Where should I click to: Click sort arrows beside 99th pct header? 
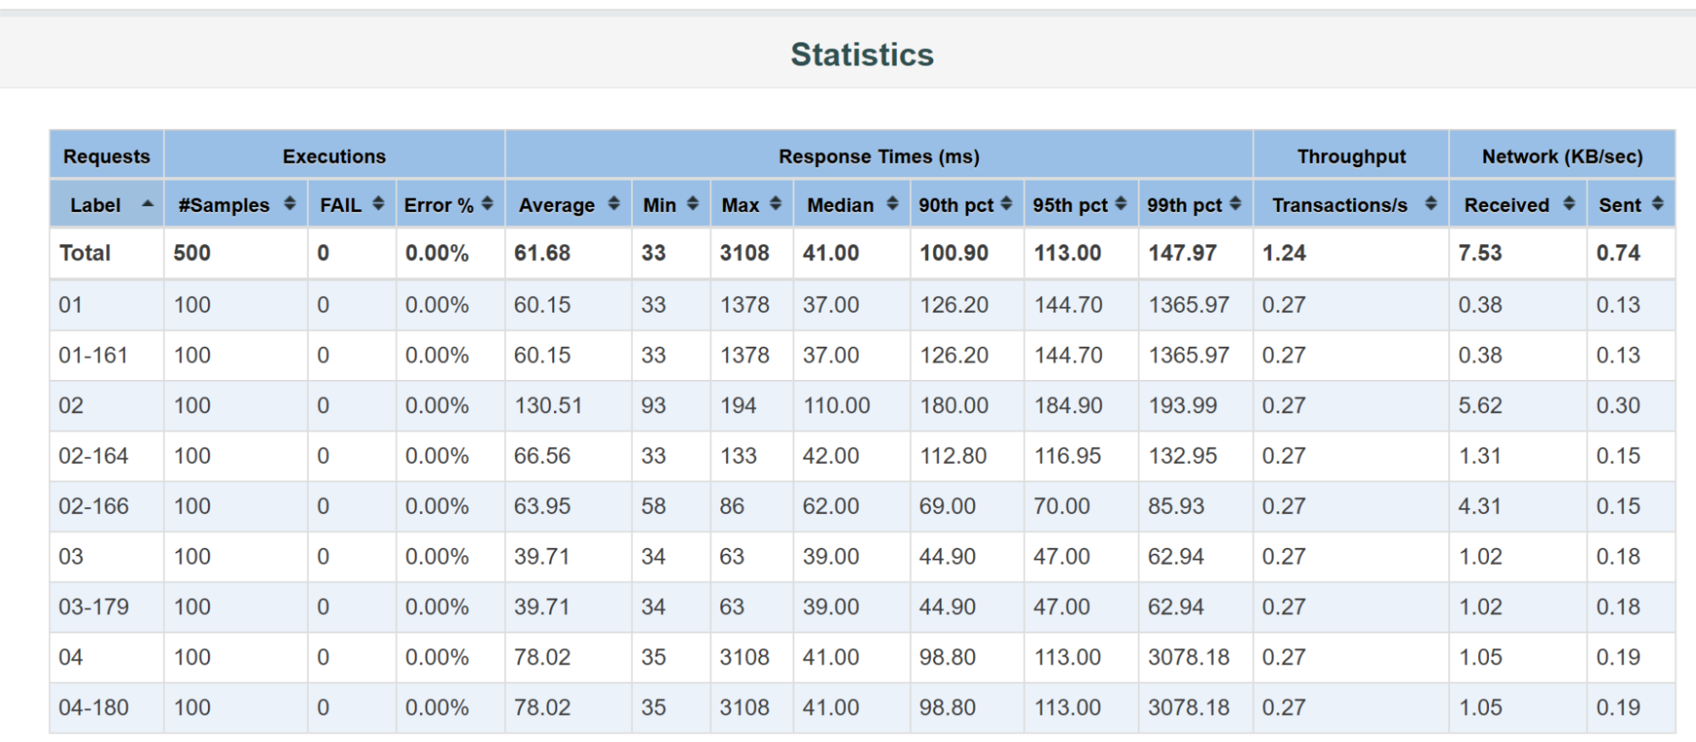[1235, 204]
